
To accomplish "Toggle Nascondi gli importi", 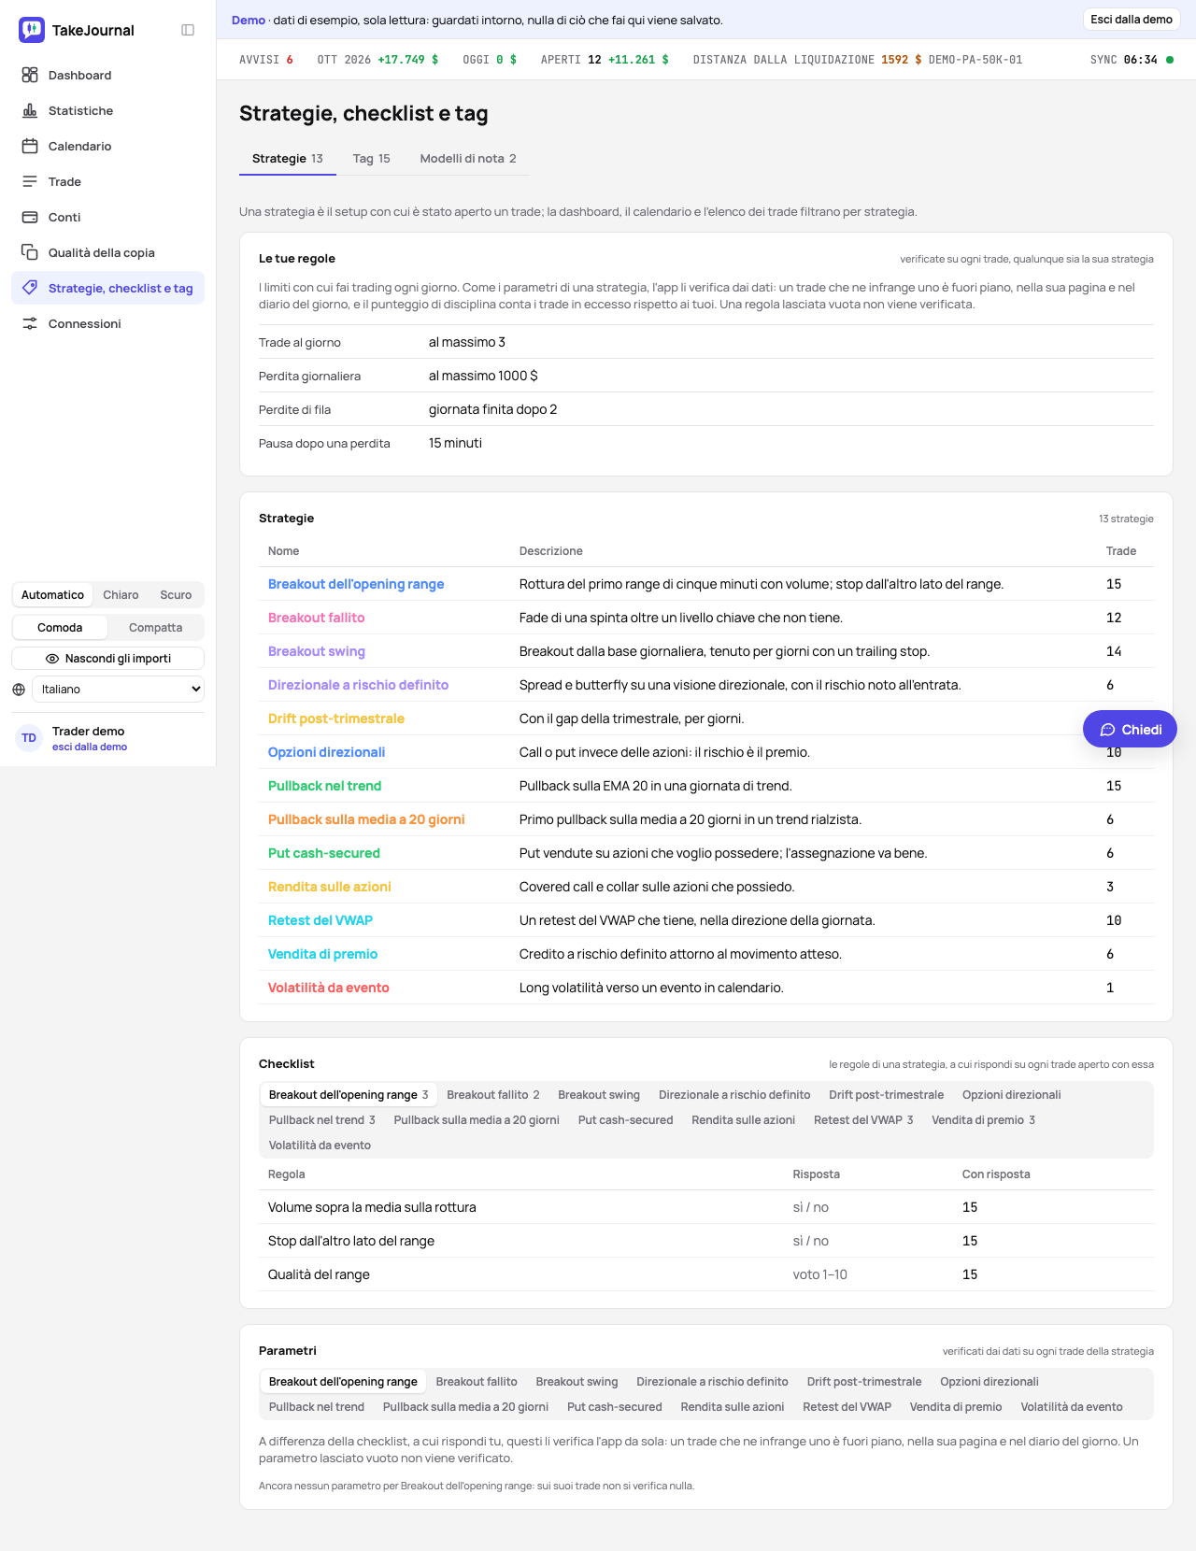I will tap(108, 659).
